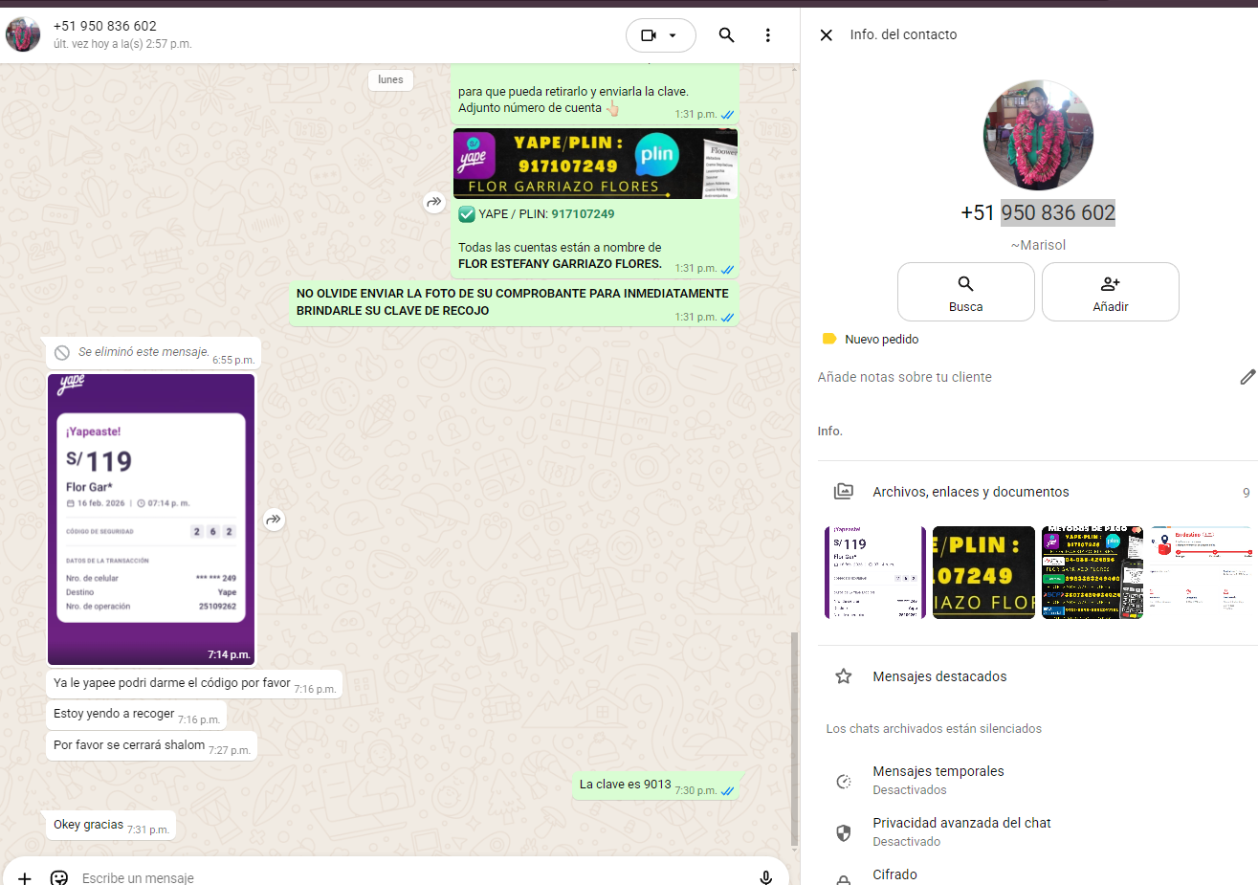This screenshot has height=885, width=1258.
Task: Open the attach plus icon
Action: (25, 876)
